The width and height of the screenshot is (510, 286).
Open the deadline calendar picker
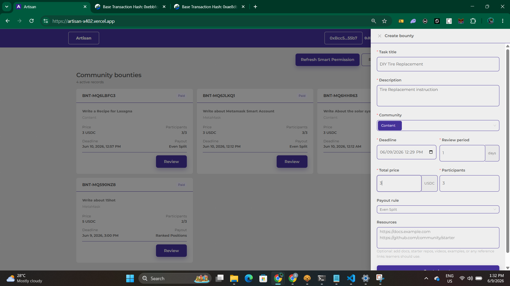tap(431, 152)
